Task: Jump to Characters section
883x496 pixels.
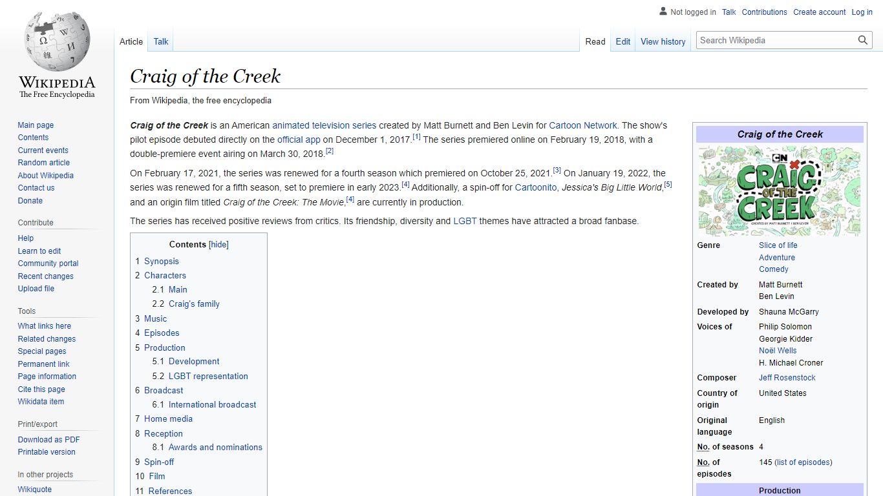Action: pyautogui.click(x=165, y=275)
